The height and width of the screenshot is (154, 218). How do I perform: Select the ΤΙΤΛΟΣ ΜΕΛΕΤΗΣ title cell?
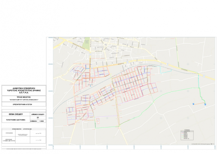24,98
